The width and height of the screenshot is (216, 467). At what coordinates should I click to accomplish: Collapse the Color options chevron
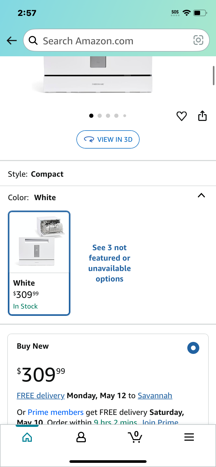[201, 195]
